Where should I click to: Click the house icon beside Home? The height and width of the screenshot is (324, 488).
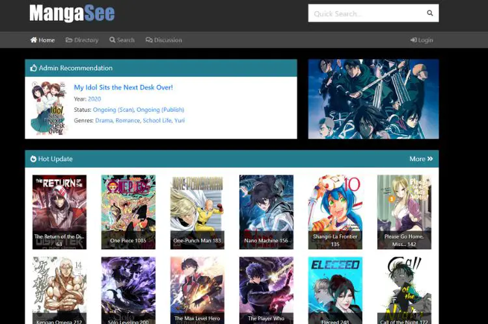tap(33, 40)
